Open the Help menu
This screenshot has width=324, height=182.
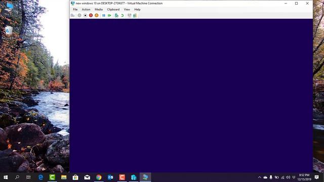(137, 10)
